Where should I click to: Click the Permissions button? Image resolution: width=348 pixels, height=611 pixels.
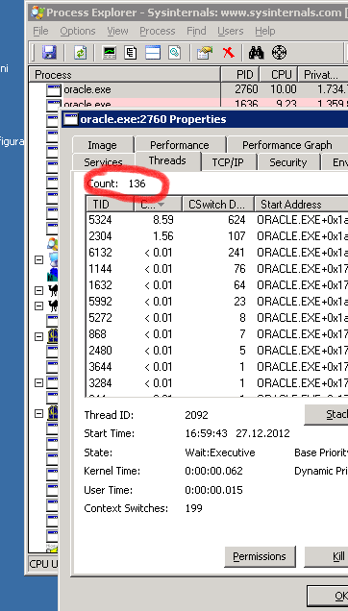click(260, 556)
